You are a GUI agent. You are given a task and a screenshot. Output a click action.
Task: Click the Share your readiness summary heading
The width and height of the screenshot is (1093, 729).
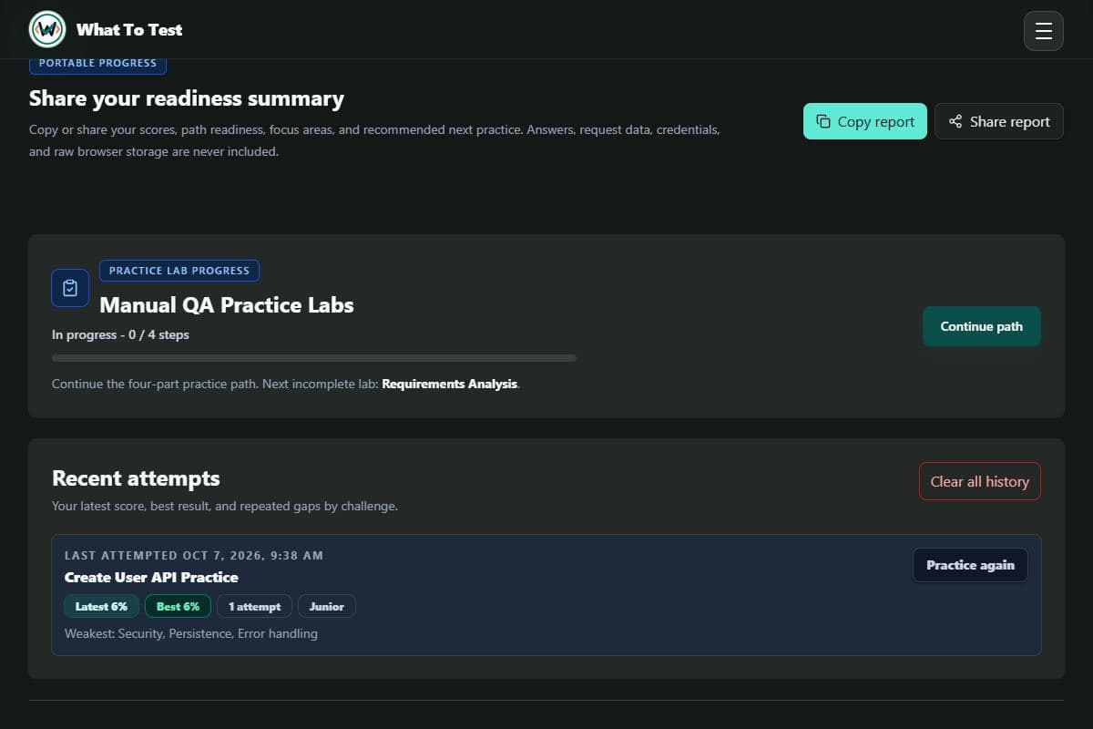(x=187, y=98)
